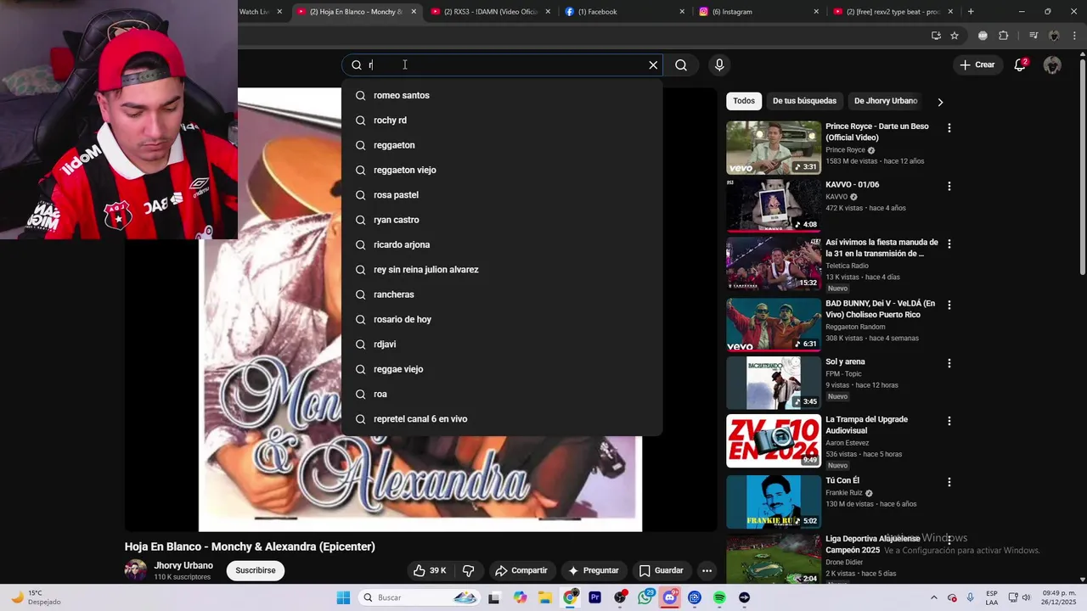Image resolution: width=1087 pixels, height=611 pixels.
Task: Click install app icon in address bar
Action: point(936,36)
